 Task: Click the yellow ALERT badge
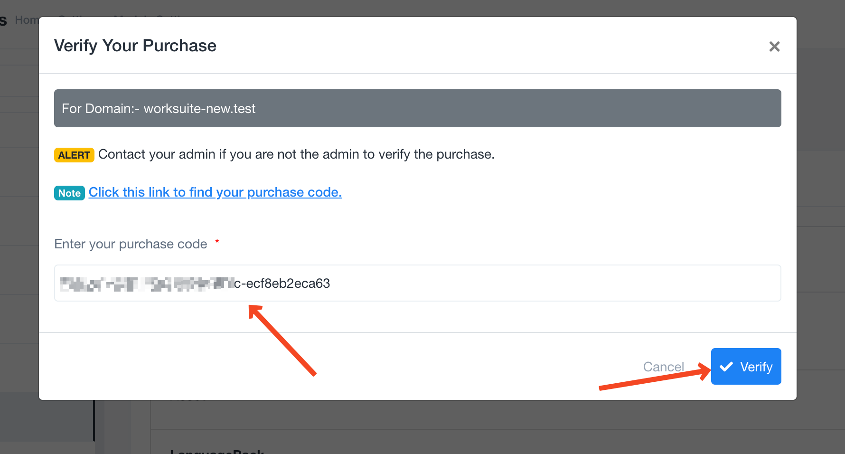click(x=74, y=155)
